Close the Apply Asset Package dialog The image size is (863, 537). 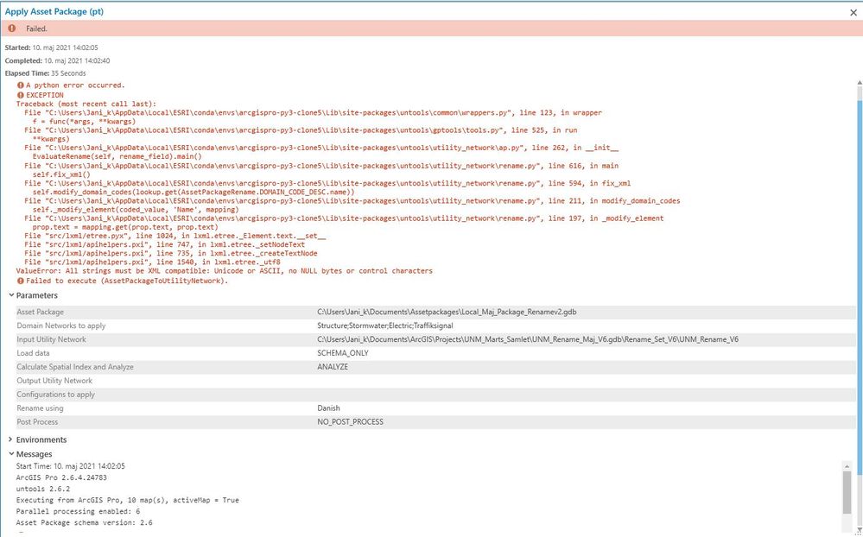[853, 12]
